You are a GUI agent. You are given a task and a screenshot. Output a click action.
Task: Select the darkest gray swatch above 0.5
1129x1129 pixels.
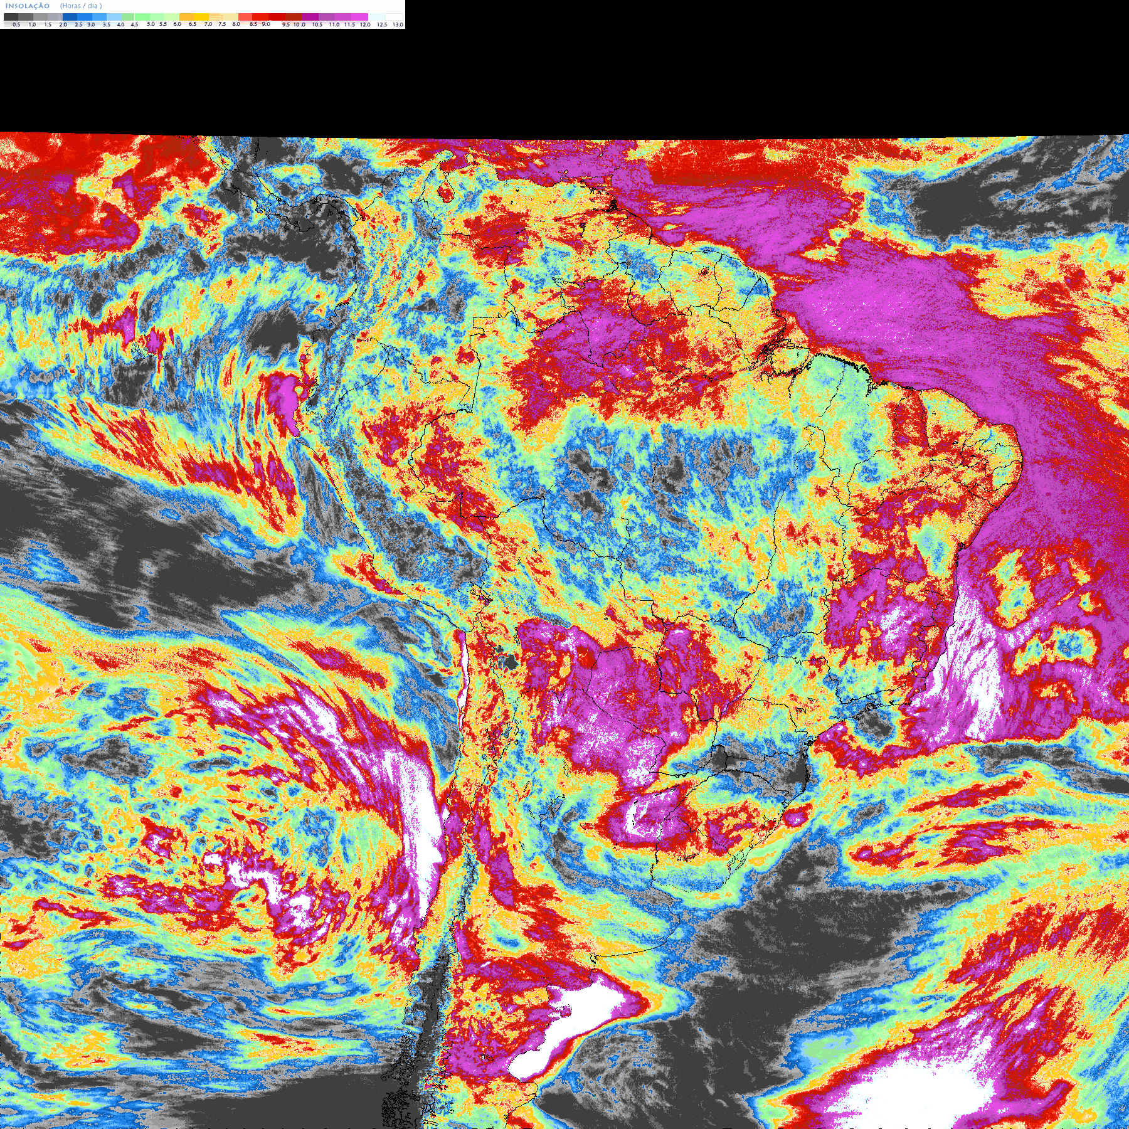coord(11,17)
